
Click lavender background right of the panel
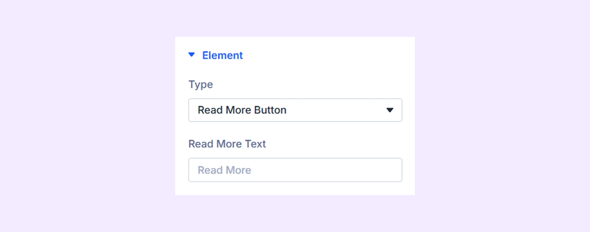click(x=502, y=116)
